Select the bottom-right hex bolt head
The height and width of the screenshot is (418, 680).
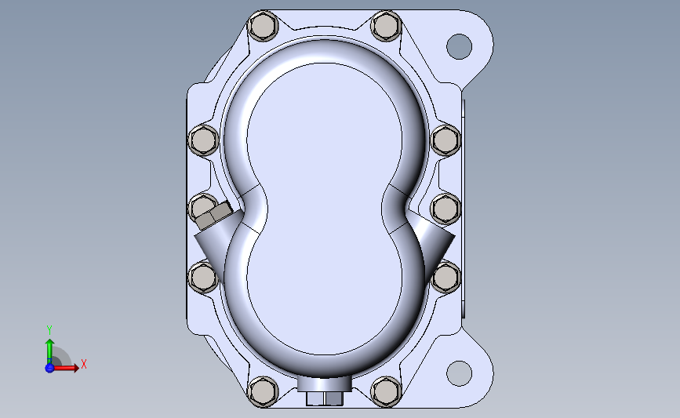click(x=386, y=391)
